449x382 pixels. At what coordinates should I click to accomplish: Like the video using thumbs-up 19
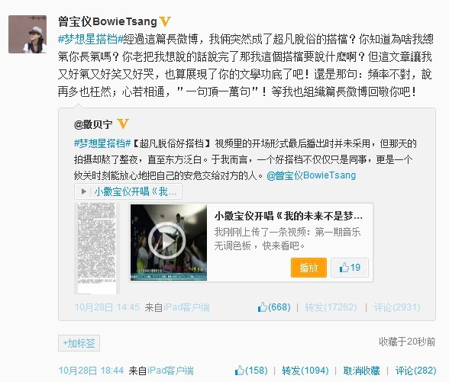tap(350, 268)
